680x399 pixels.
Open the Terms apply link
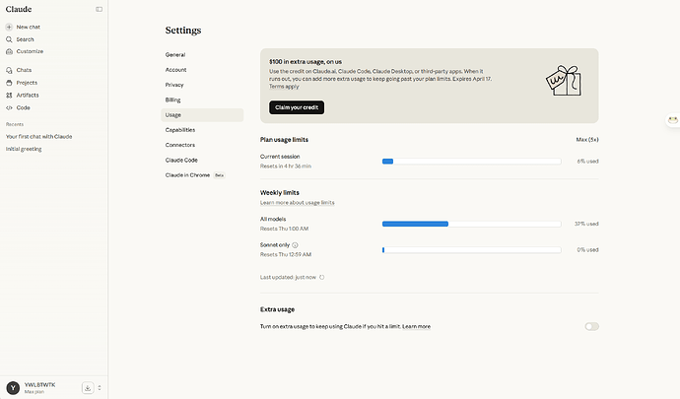[284, 87]
